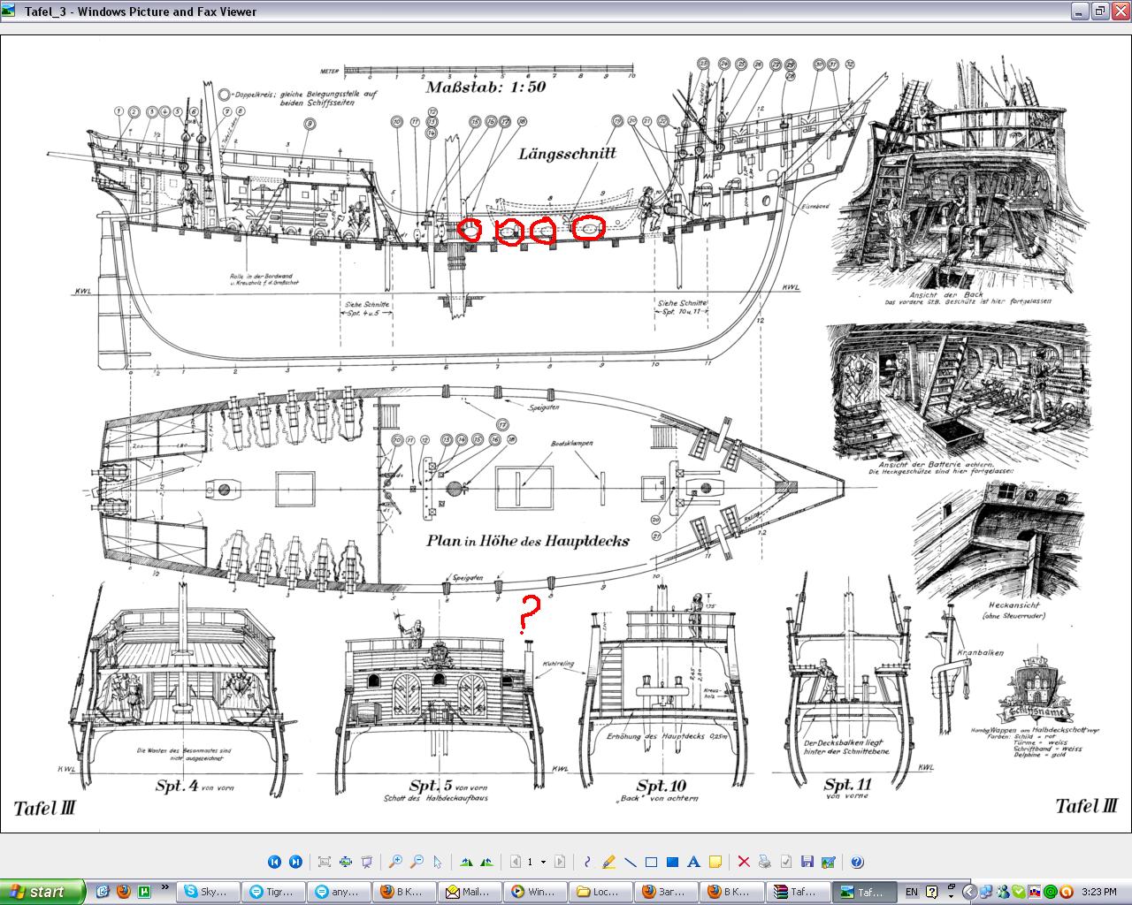Go to the previous image
The height and width of the screenshot is (905, 1132).
coord(274,862)
